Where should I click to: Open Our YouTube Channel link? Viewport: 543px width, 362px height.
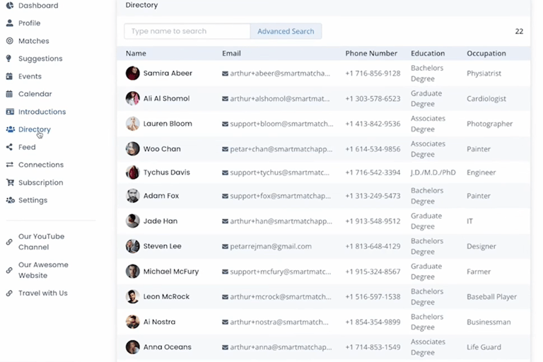41,242
